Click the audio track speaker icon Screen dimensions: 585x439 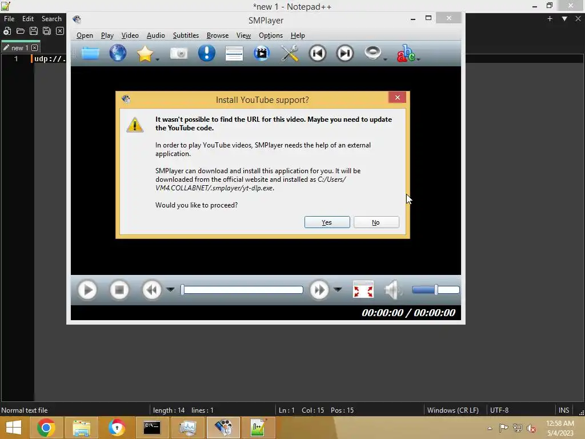click(372, 53)
